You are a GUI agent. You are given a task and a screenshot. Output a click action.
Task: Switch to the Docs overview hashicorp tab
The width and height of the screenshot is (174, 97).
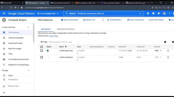tap(112, 3)
